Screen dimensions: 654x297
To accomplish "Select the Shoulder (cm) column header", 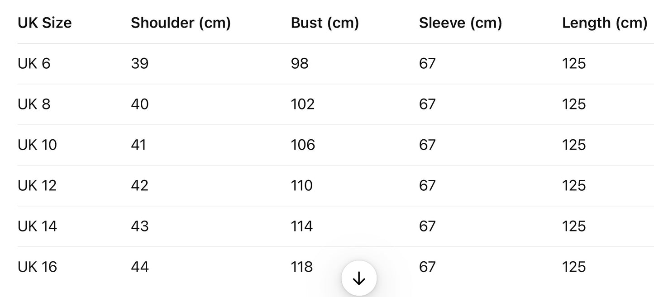I will (181, 23).
